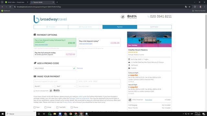Viewport: 207px width, 116px height.
Task: Click the Confirmation booking step
Action: click(x=154, y=27)
